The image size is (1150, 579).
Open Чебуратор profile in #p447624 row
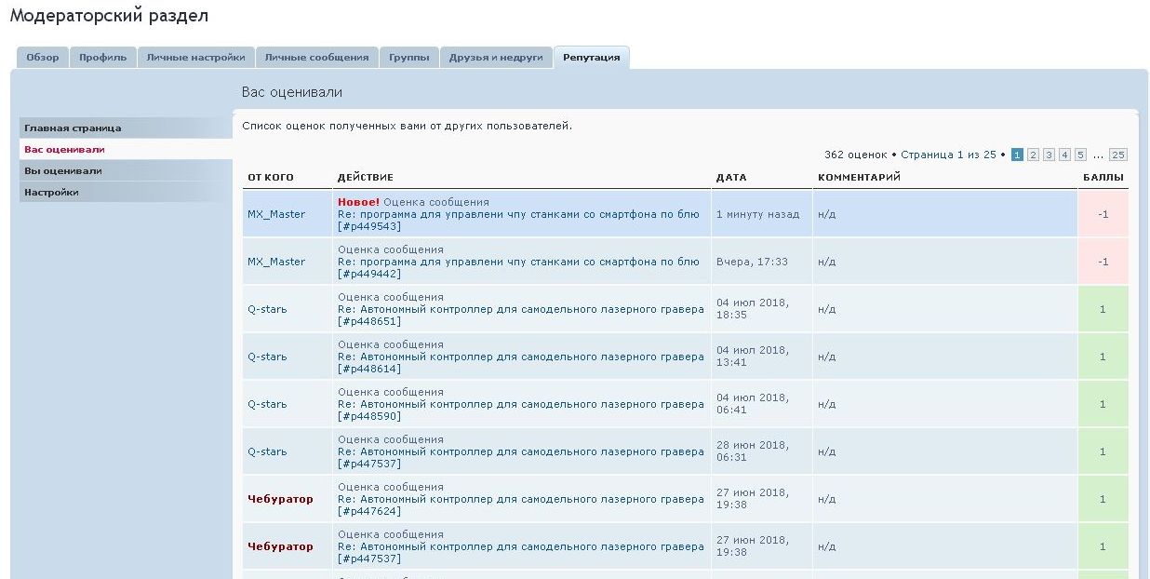click(x=280, y=499)
